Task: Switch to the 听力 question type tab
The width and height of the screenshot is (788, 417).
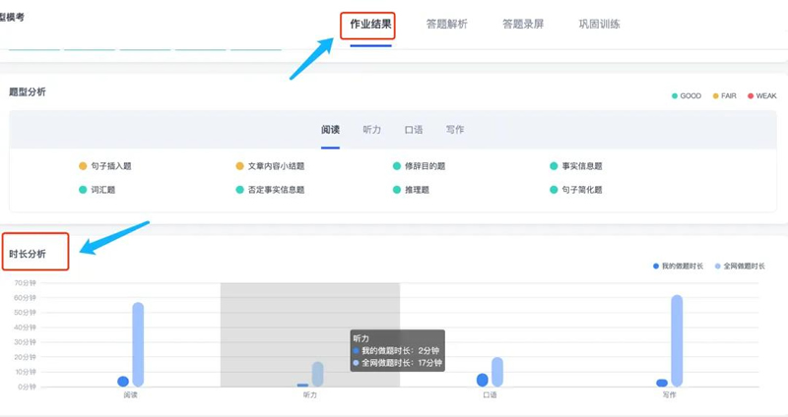Action: point(372,130)
